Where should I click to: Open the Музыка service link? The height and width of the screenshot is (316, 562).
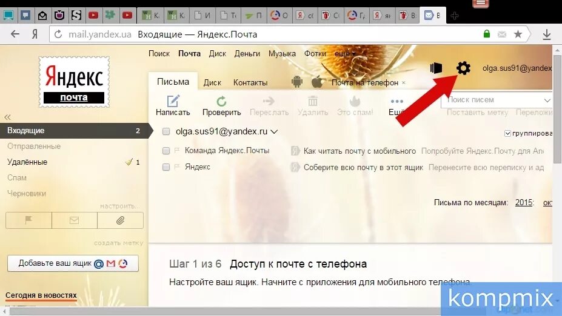point(282,54)
